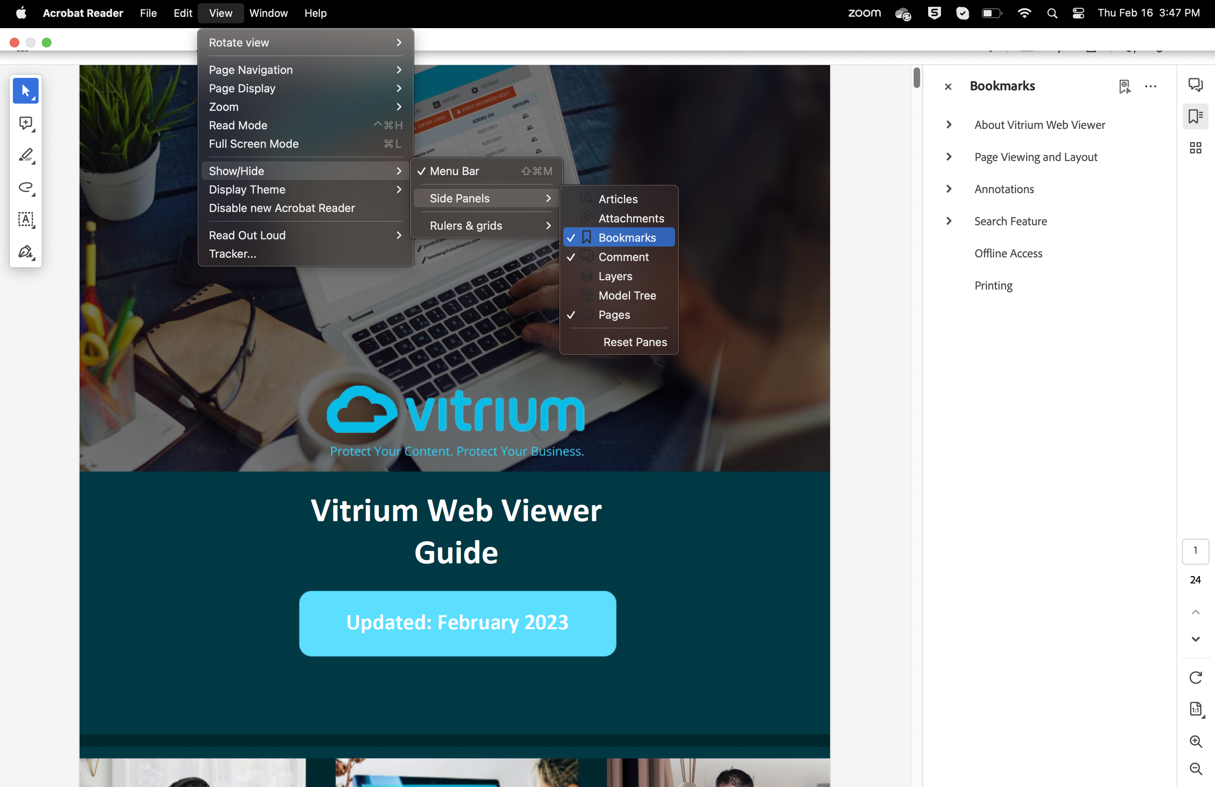Open the Read Out Loud submenu
Screen dimensions: 1215x787
click(305, 235)
